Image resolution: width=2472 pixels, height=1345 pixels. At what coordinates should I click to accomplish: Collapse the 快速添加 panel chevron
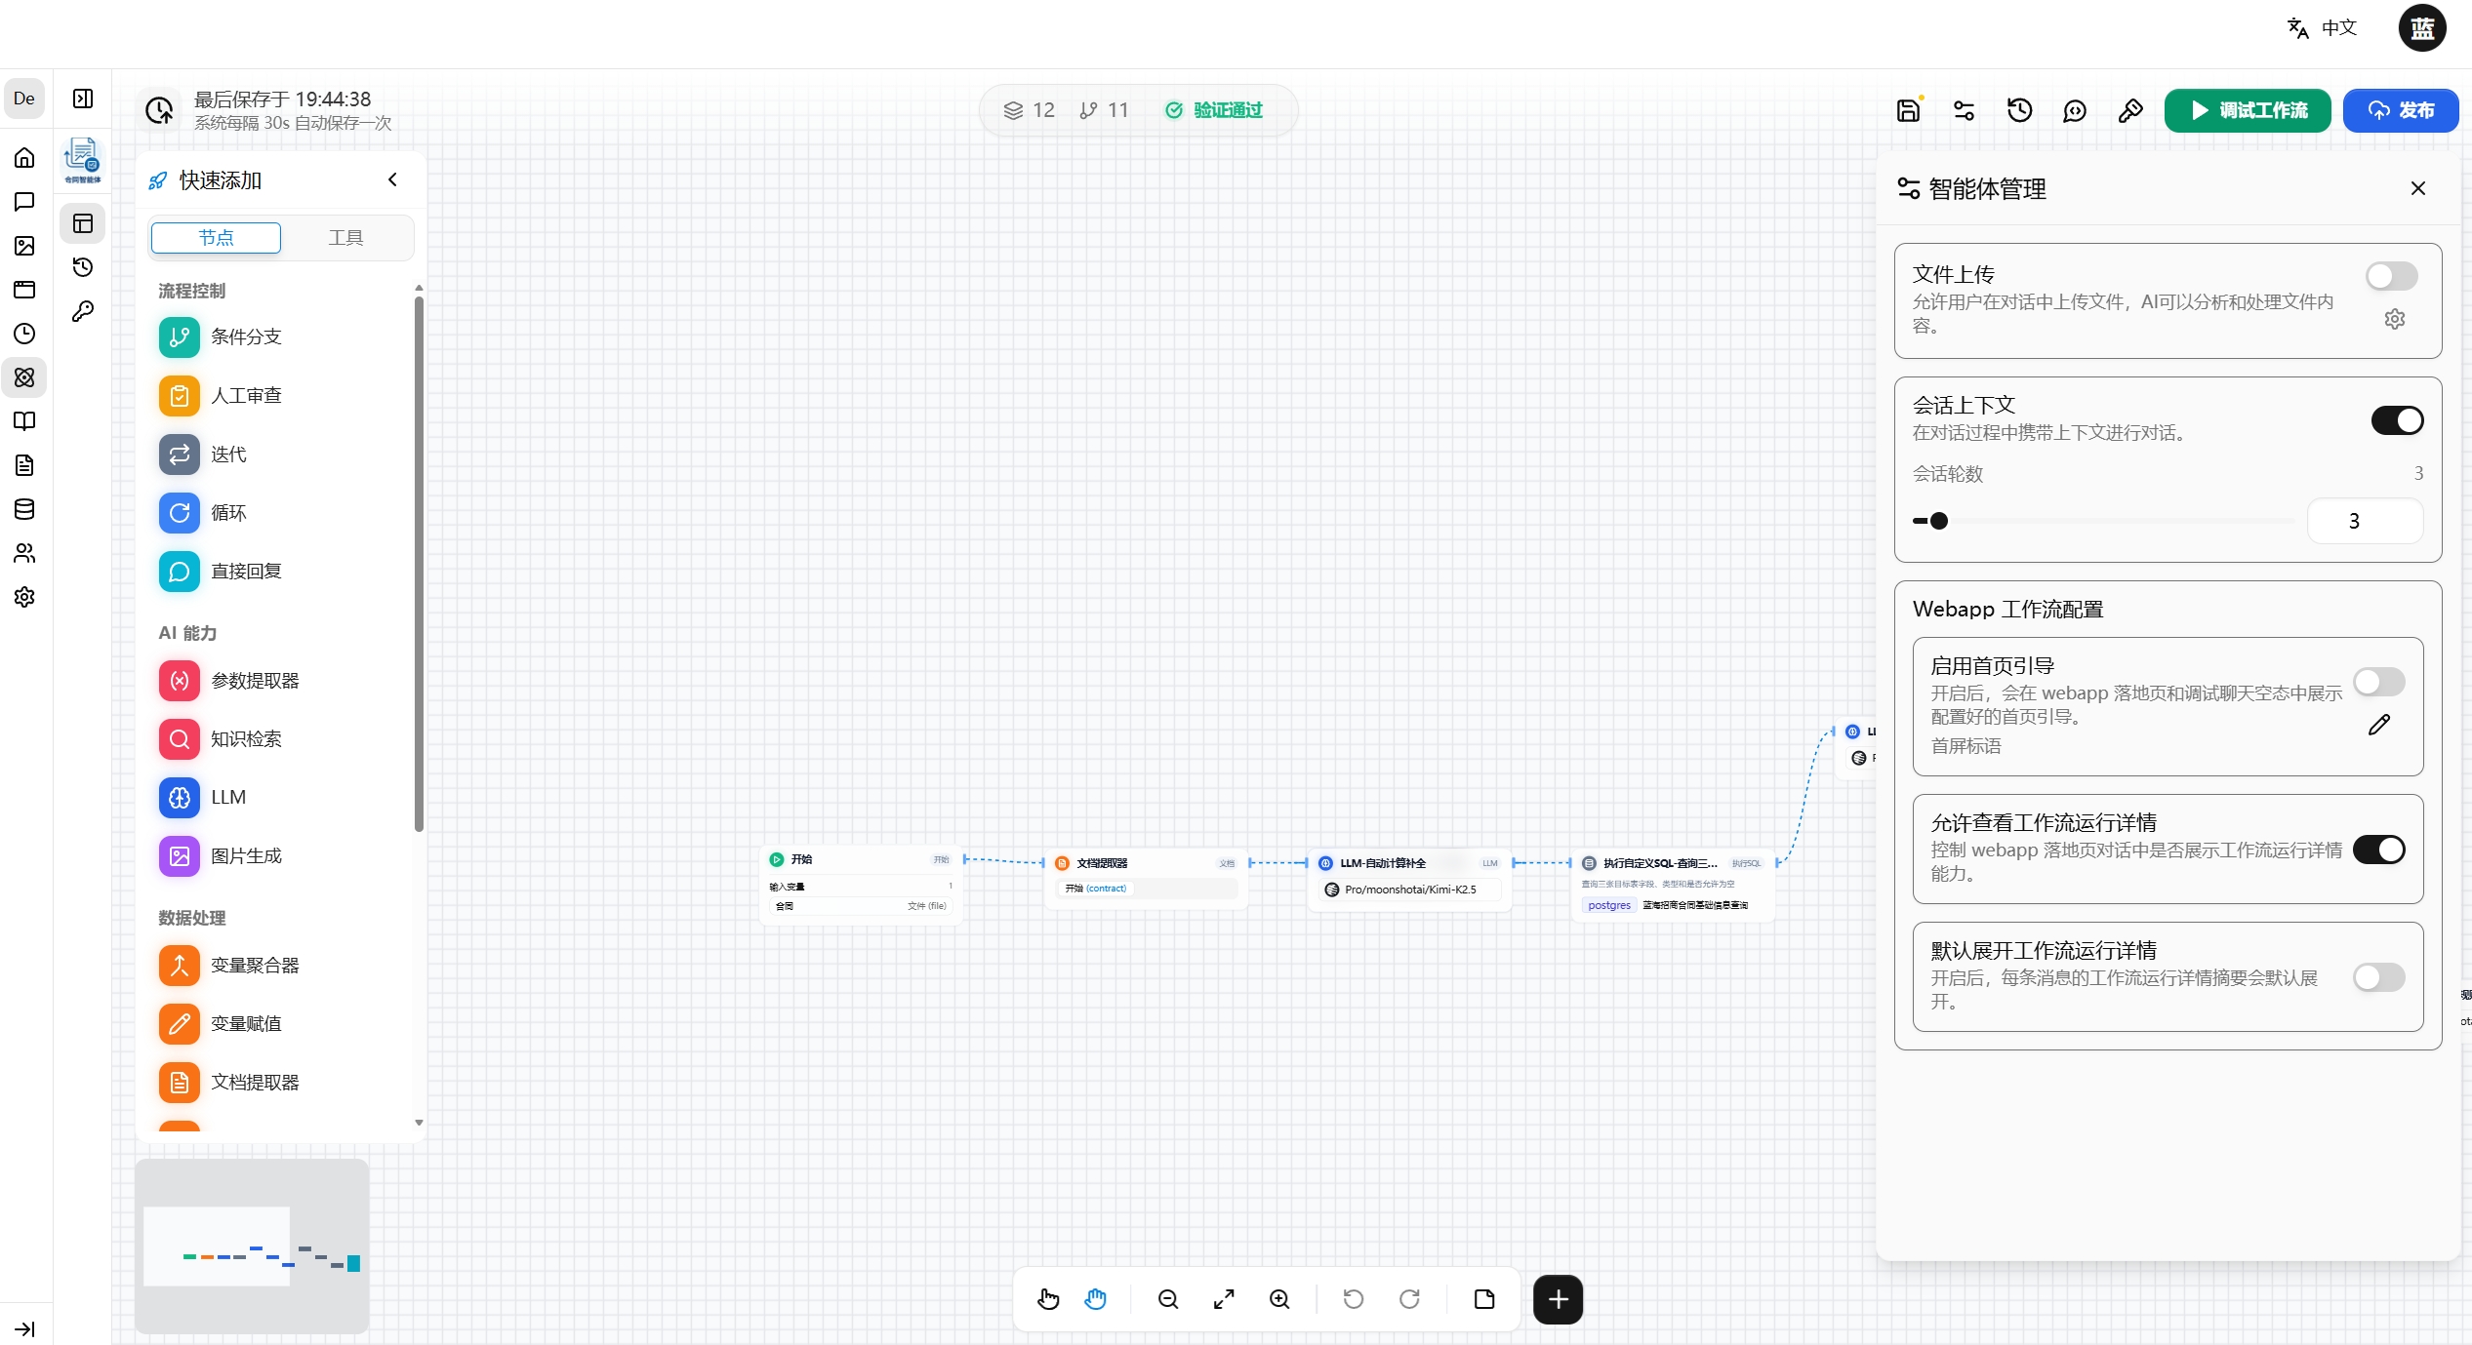[x=392, y=179]
